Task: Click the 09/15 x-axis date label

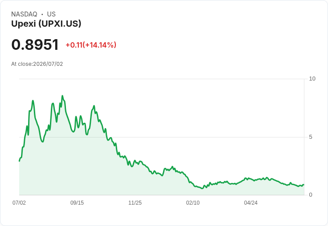Action: click(77, 202)
